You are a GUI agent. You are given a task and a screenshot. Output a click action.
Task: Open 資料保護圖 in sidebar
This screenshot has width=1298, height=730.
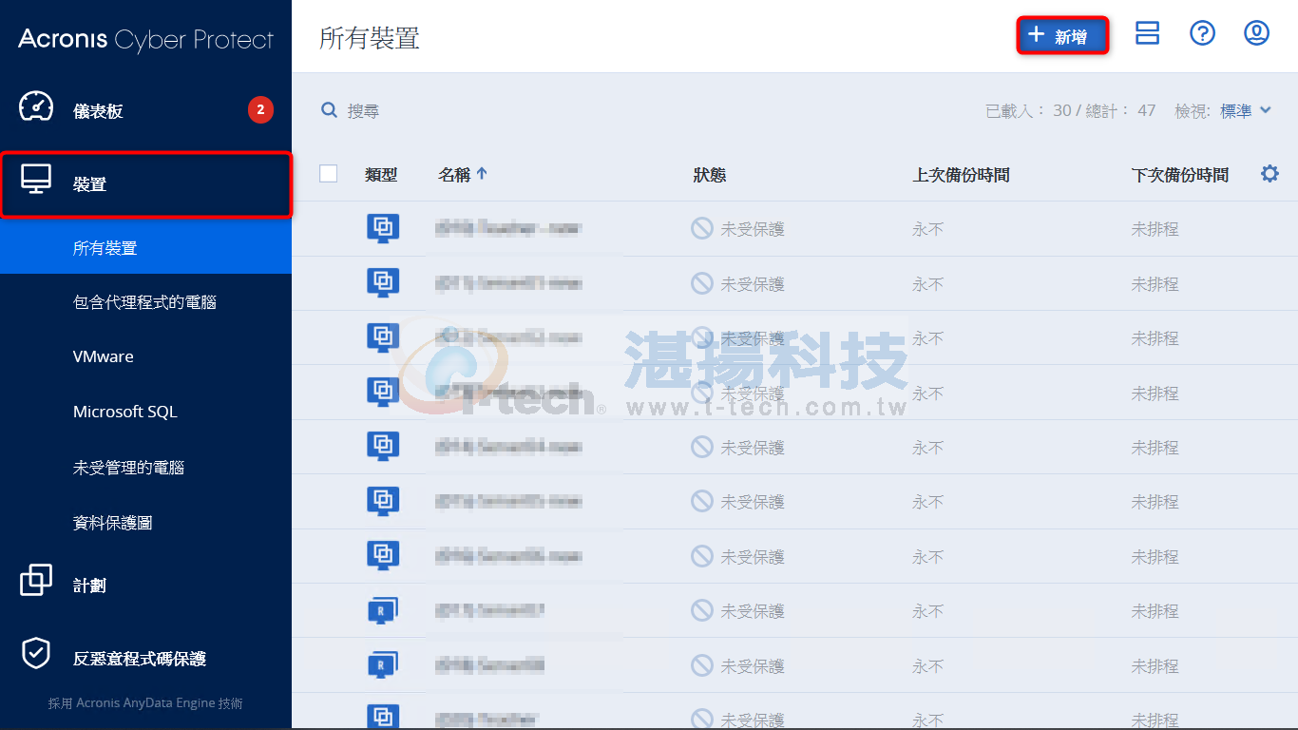[112, 522]
